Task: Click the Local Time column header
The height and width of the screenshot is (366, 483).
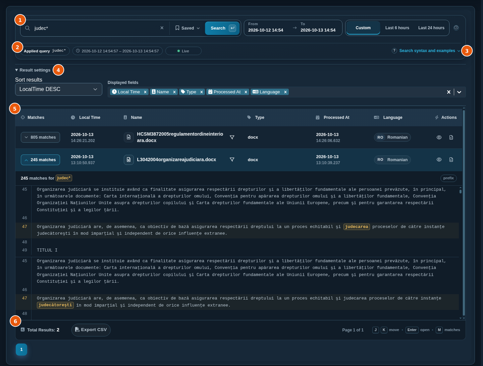Action: [86, 118]
